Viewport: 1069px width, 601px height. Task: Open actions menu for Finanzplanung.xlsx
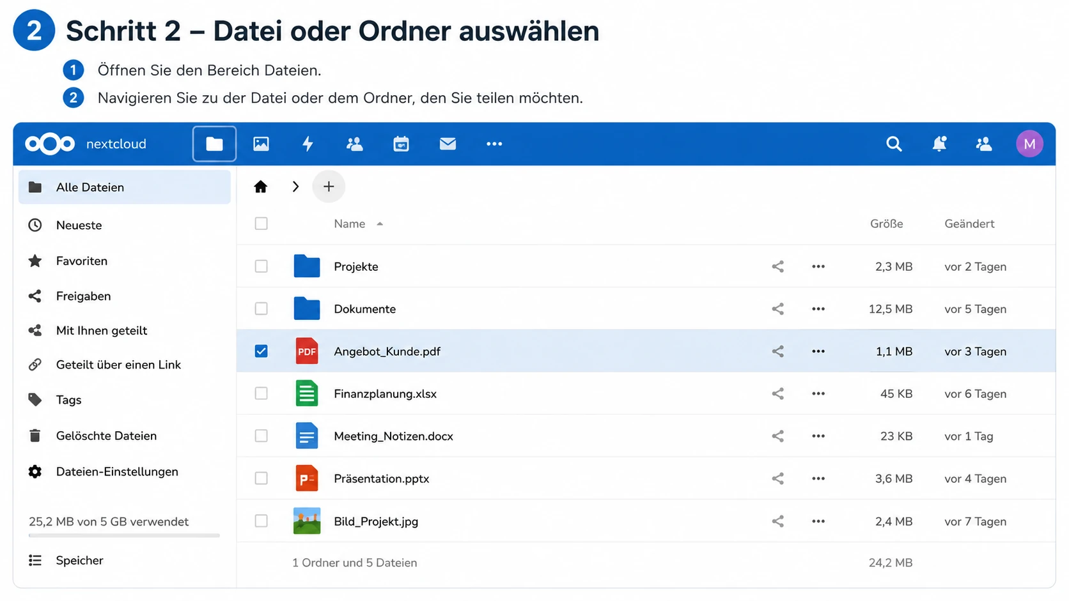coord(818,393)
